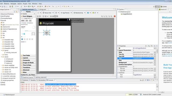Select the QuickContactBadge widget in palette
The width and height of the screenshot is (172, 96).
[33, 34]
